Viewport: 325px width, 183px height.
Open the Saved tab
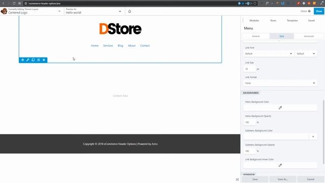tap(311, 20)
